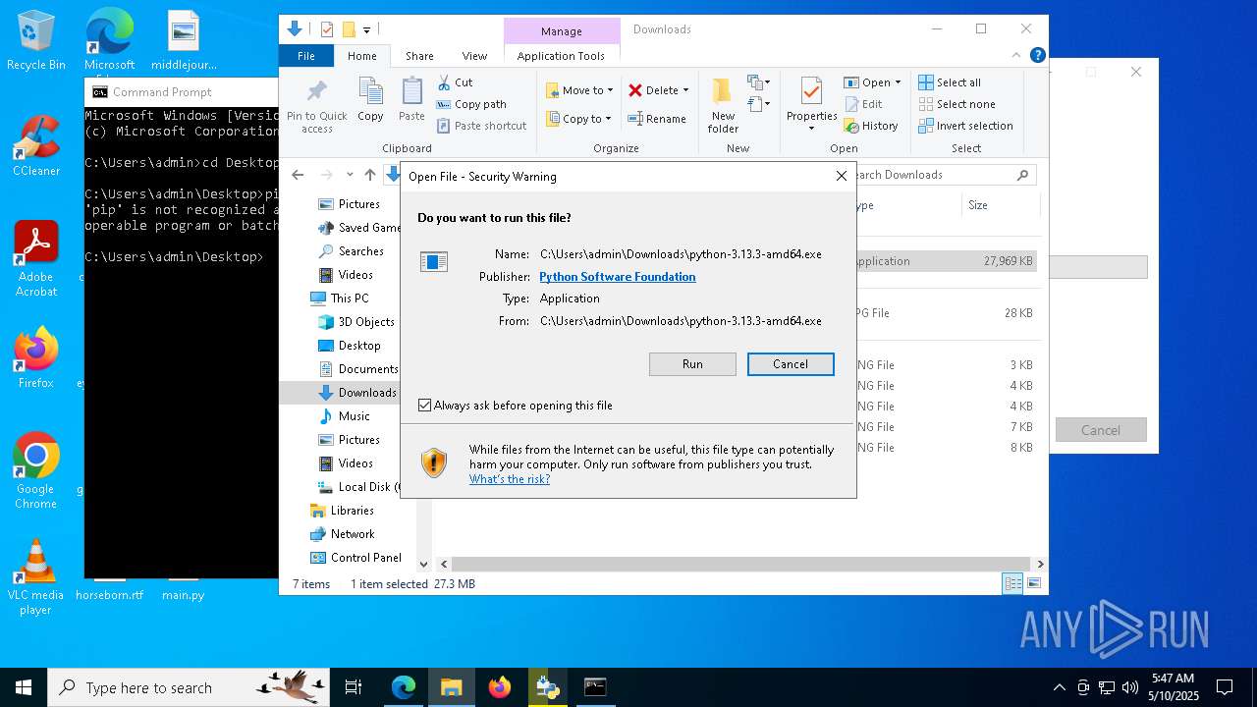Sort by the Size column header
The image size is (1257, 707).
(1000, 205)
